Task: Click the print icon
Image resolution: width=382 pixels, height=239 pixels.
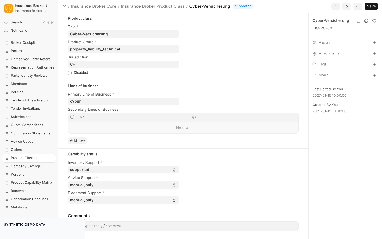Action: [x=366, y=21]
